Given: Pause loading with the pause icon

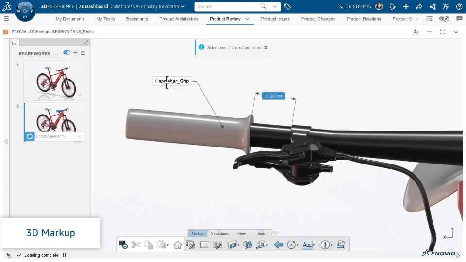Looking at the screenshot, I should (64, 255).
